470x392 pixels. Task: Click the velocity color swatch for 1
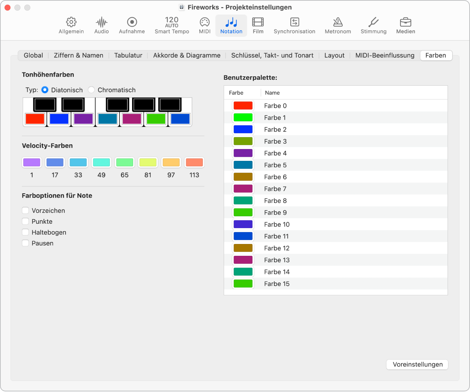(x=32, y=162)
